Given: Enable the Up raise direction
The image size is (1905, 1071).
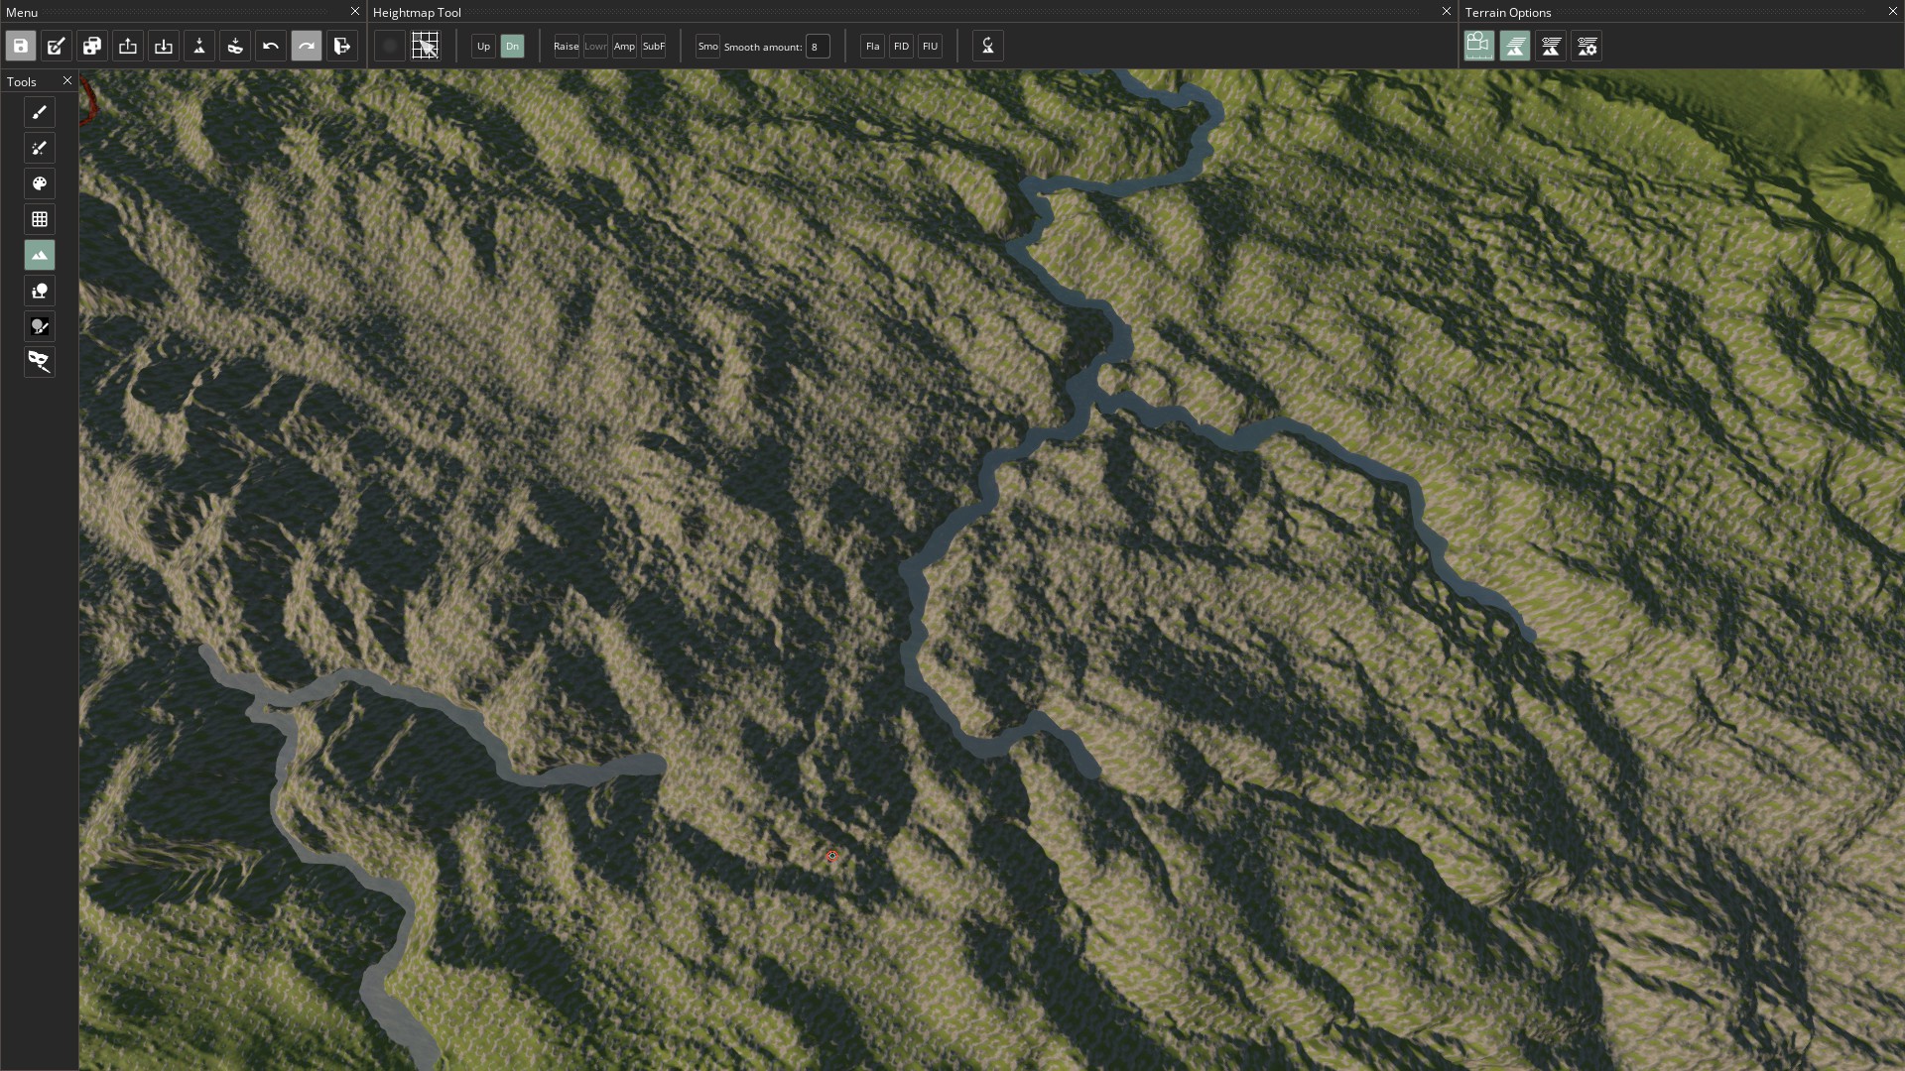Looking at the screenshot, I should pyautogui.click(x=483, y=46).
